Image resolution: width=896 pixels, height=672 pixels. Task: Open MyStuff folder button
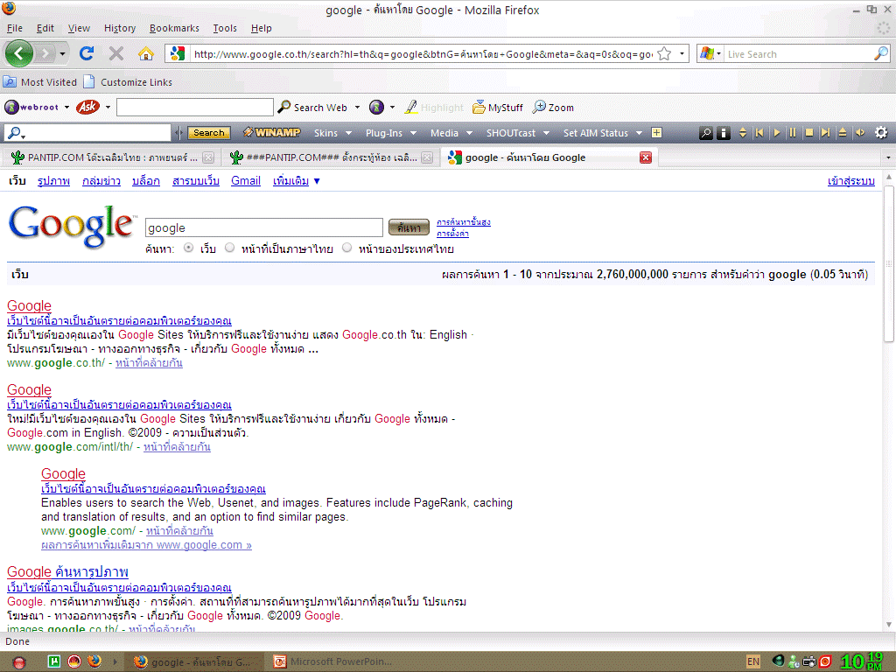coord(498,108)
